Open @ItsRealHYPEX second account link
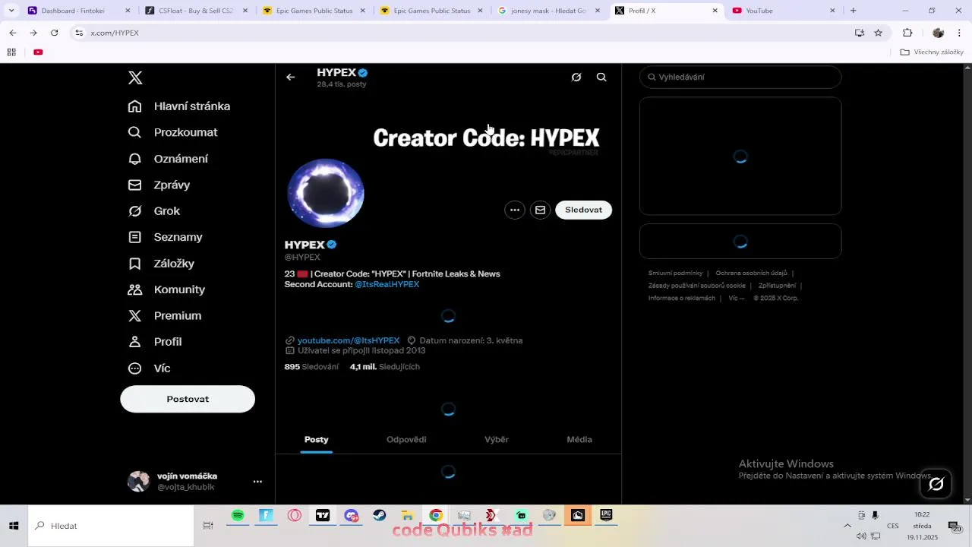This screenshot has height=547, width=972. click(x=387, y=284)
